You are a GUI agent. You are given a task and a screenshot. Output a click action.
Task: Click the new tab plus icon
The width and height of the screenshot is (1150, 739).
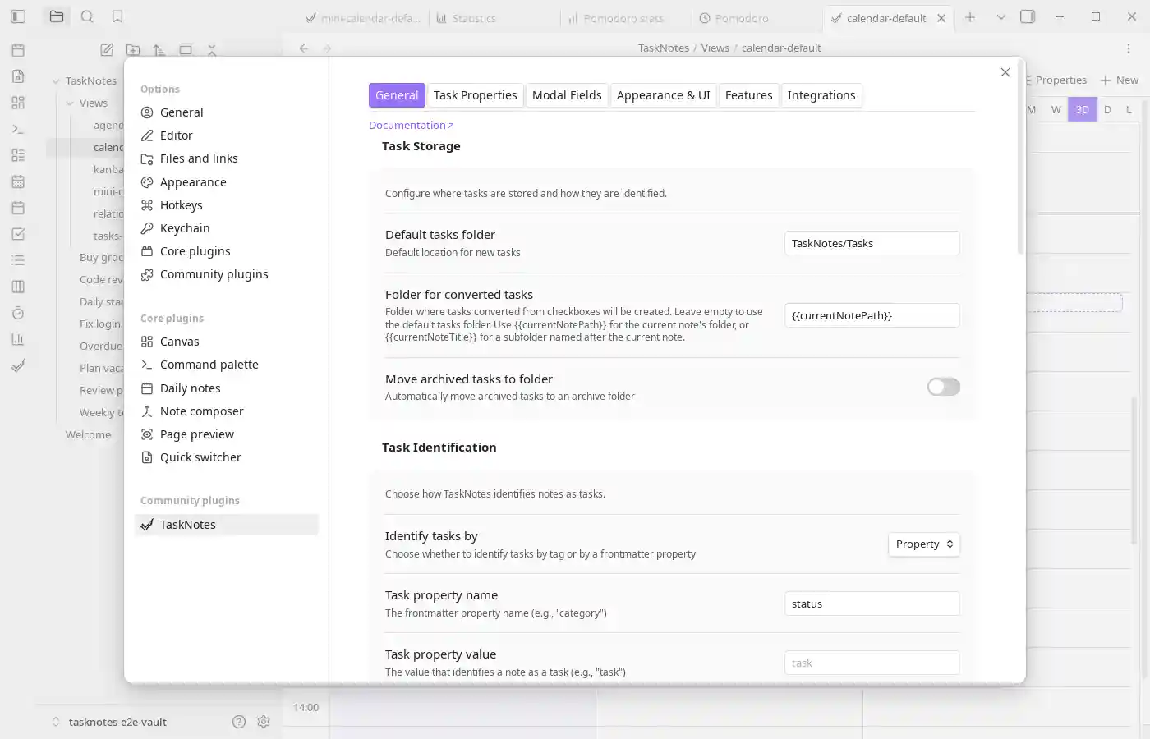tap(970, 17)
